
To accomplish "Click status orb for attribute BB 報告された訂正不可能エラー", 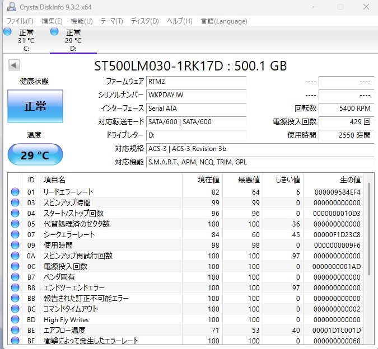I will point(15,298).
